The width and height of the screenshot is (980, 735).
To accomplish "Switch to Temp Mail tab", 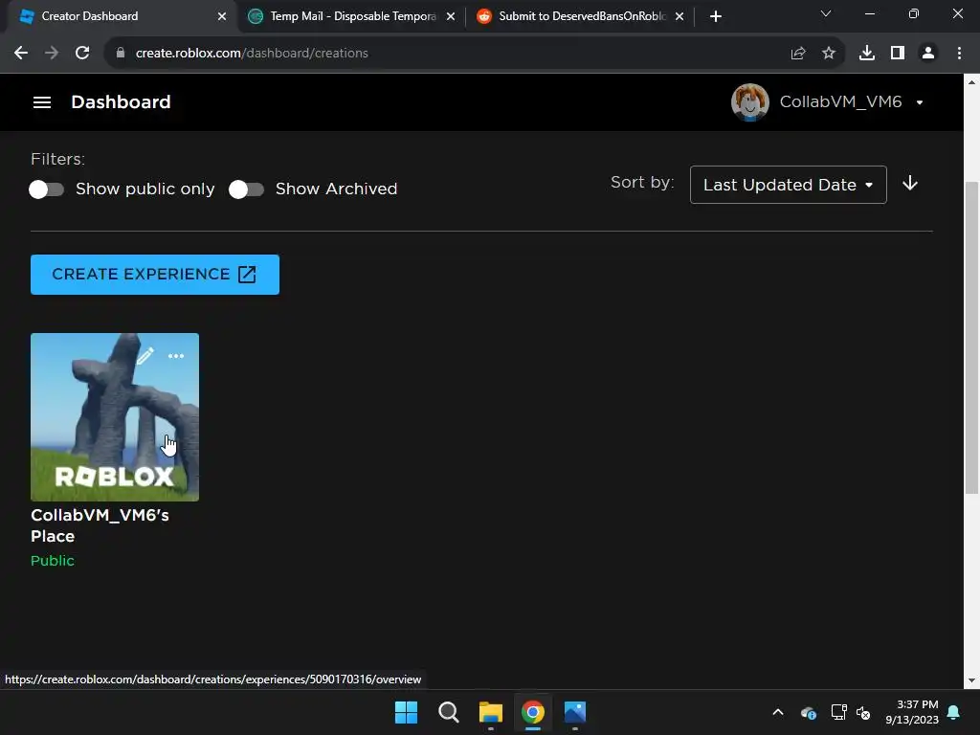I will [352, 16].
